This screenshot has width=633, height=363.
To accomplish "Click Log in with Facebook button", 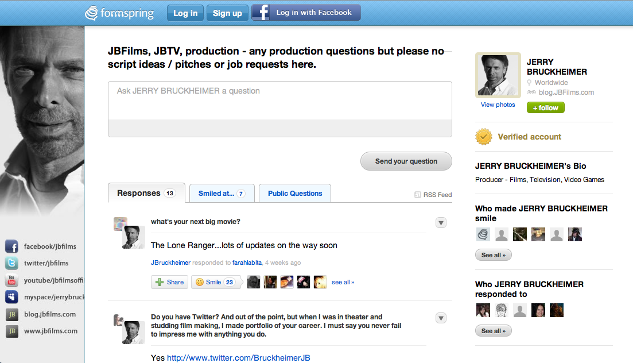I will 306,13.
